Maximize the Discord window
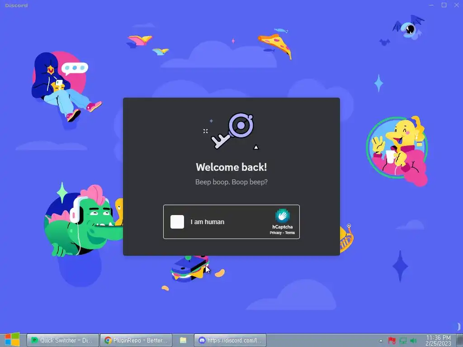The image size is (463, 347). 444,5
